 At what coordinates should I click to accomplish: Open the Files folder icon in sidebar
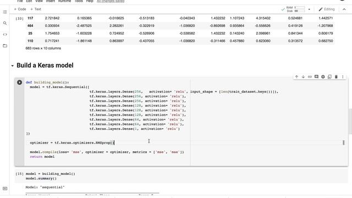click(5, 46)
